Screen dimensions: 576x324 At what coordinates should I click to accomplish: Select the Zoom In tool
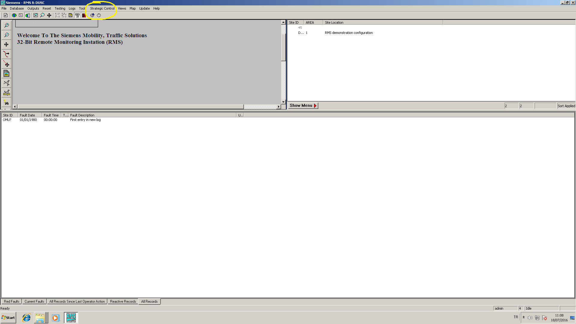click(x=6, y=25)
